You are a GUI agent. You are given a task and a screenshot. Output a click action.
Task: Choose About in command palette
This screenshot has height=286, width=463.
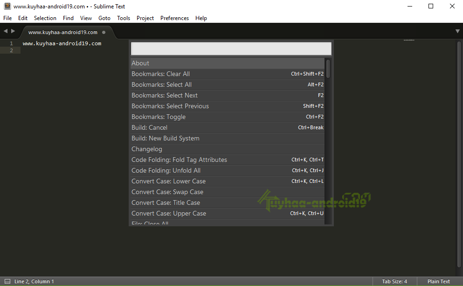228,63
